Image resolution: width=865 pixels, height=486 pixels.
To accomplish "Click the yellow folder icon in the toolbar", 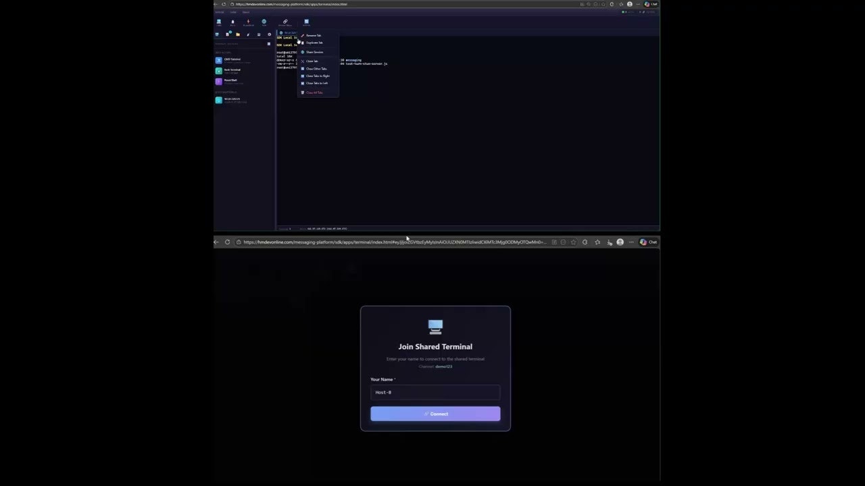I will tap(238, 34).
